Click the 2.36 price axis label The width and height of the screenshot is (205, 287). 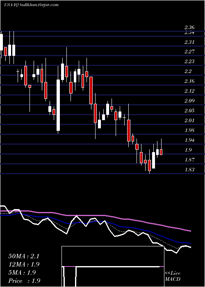(189, 27)
